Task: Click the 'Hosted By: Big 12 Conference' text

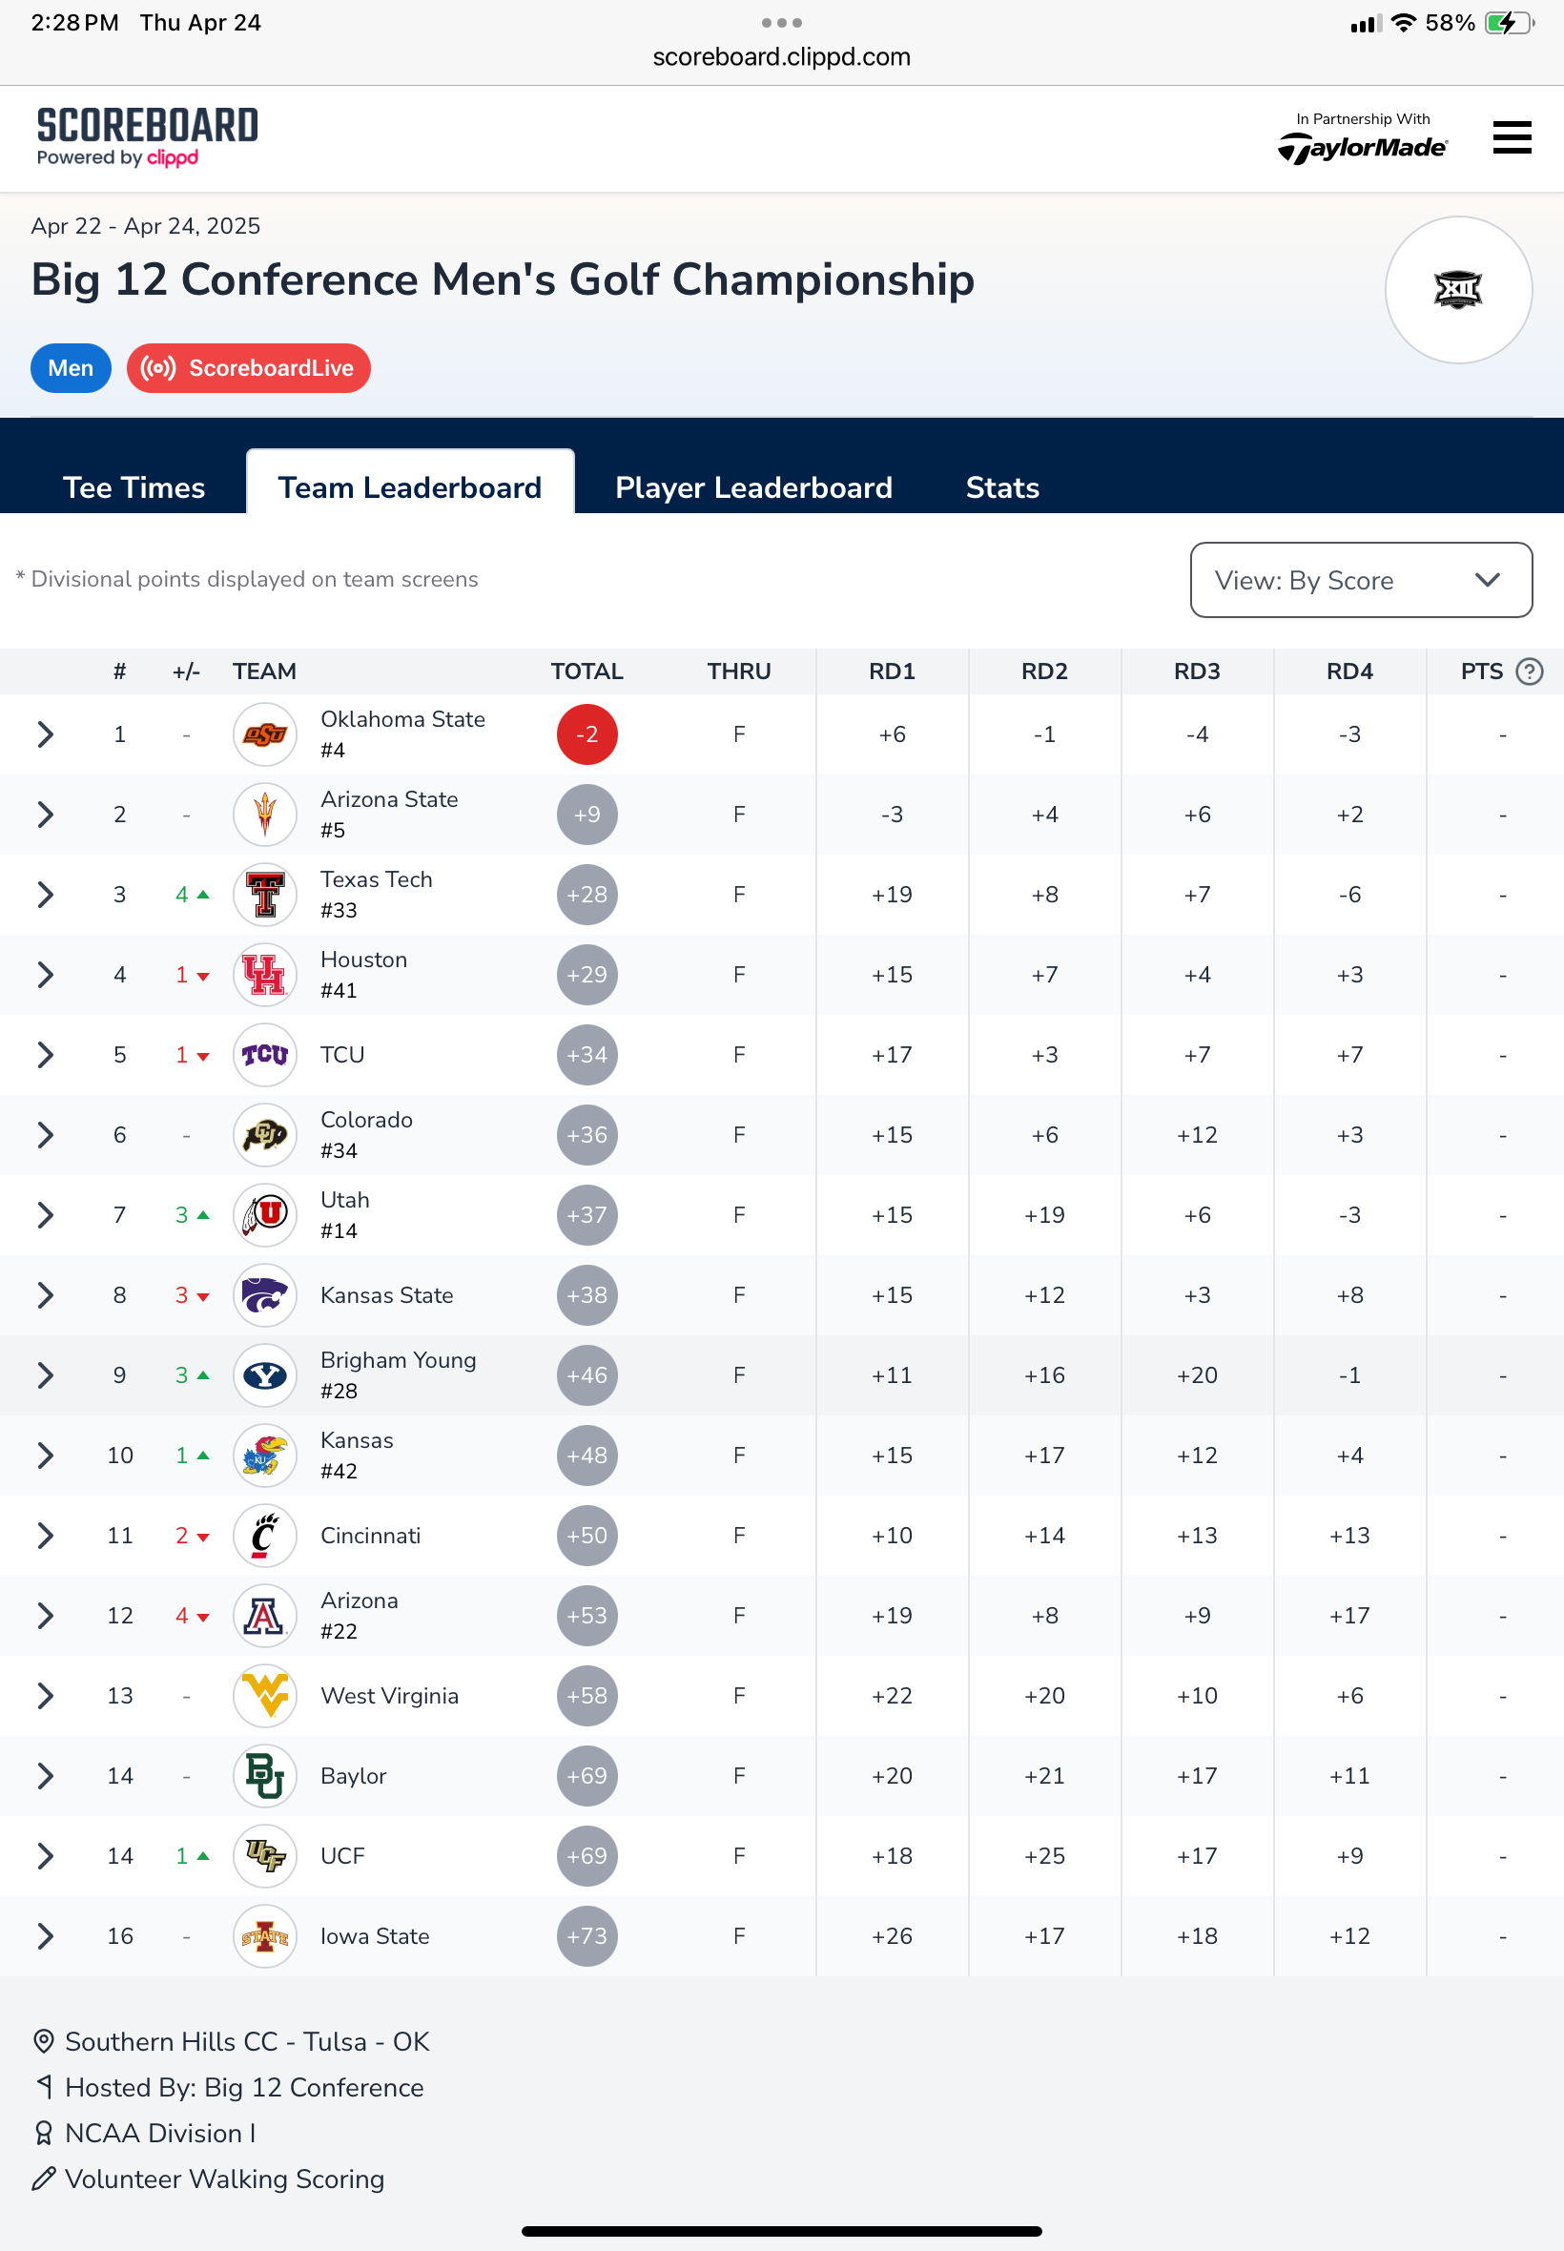Action: (x=244, y=2087)
